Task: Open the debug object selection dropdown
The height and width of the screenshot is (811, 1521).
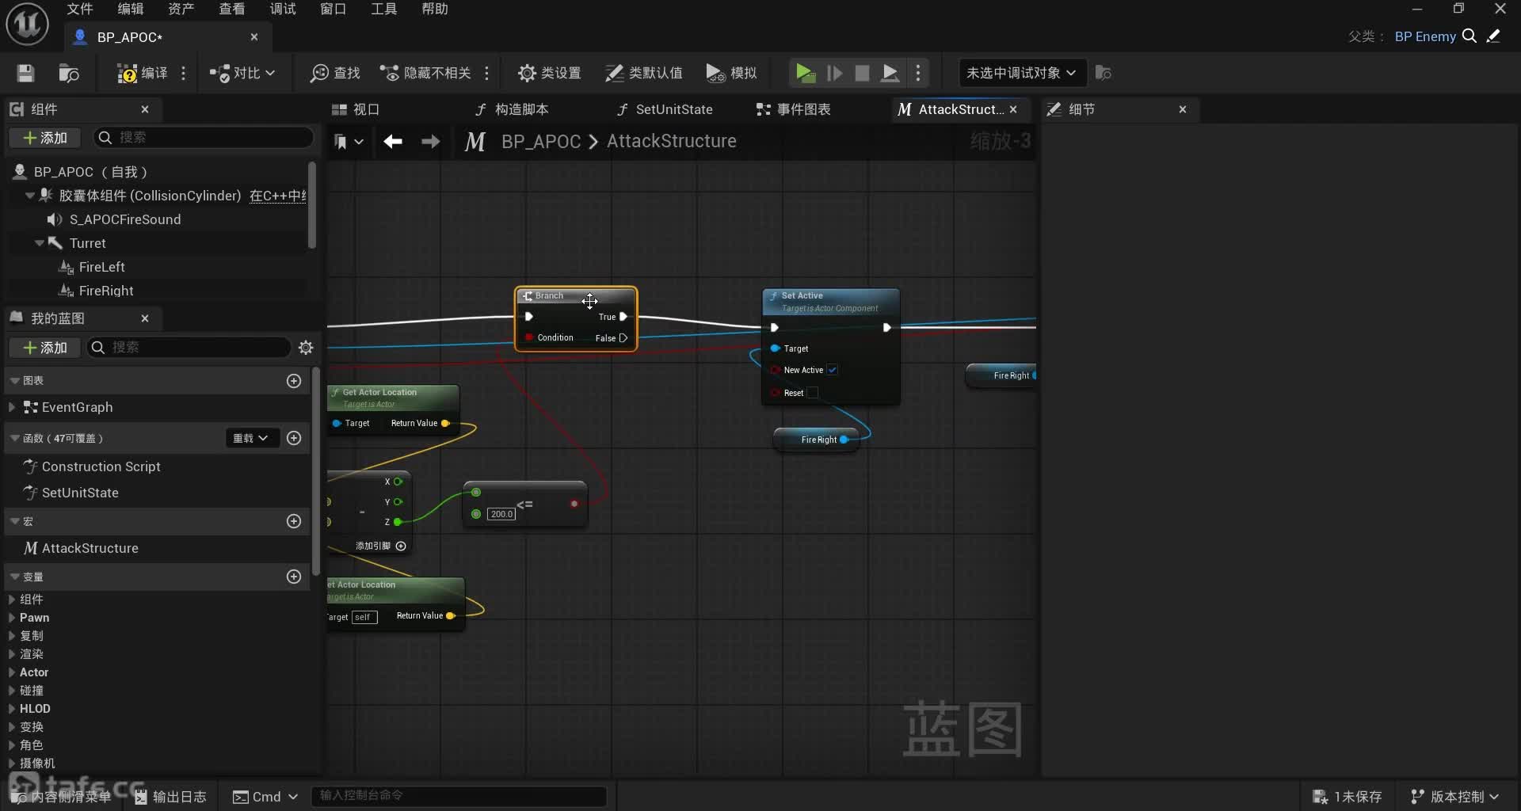Action: (x=1020, y=74)
